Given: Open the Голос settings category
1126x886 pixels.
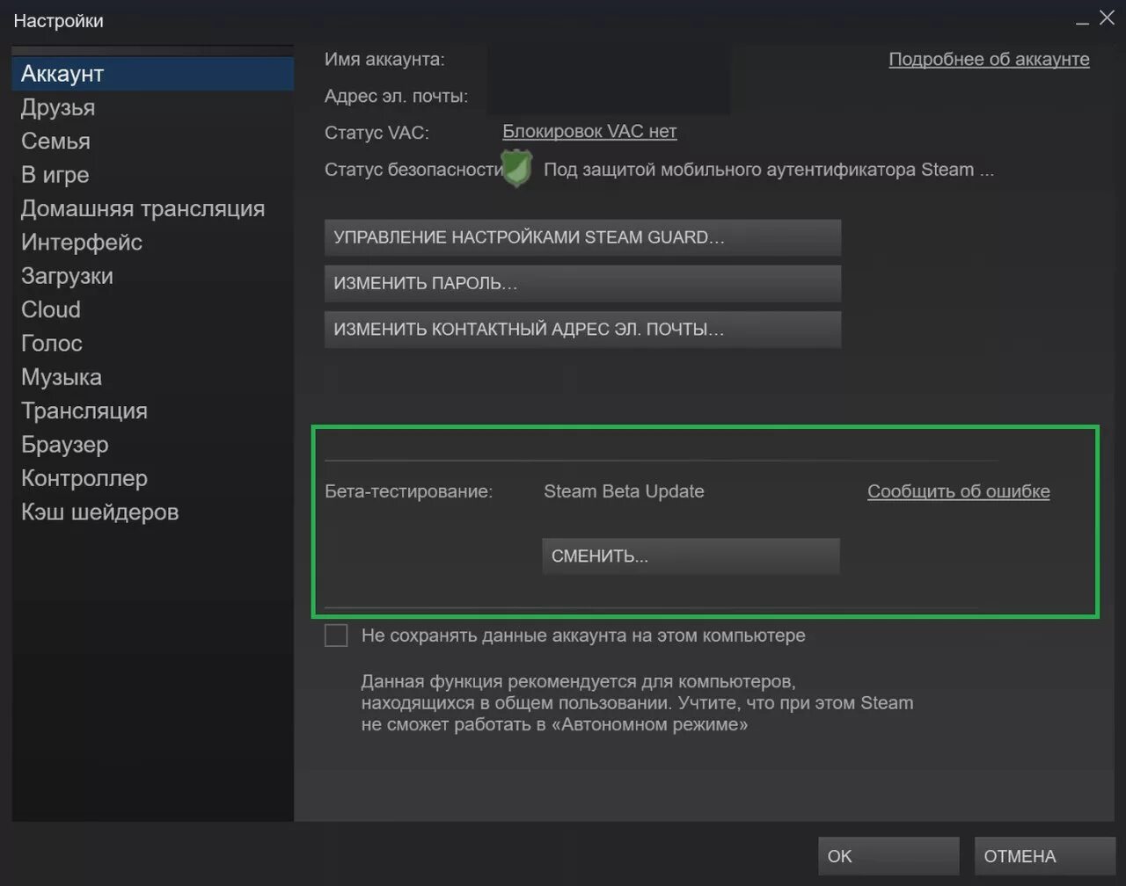Looking at the screenshot, I should click(52, 344).
